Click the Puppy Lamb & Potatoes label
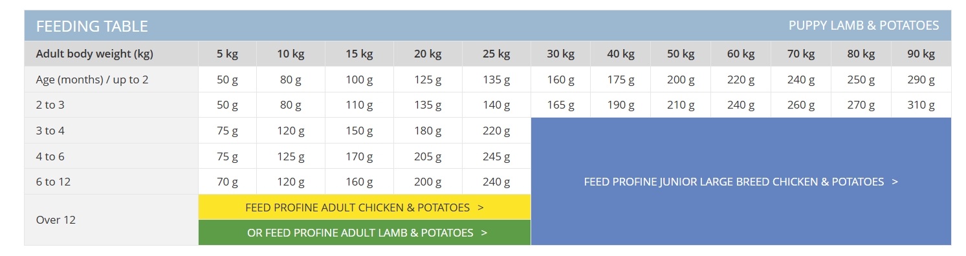Screen dimensions: 966x256 (864, 26)
